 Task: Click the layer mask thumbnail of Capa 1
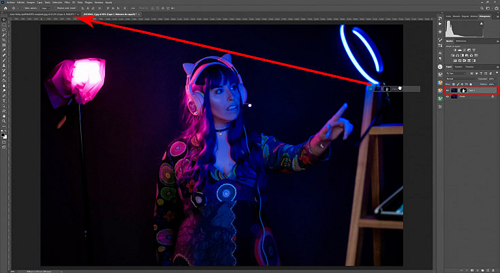[464, 90]
